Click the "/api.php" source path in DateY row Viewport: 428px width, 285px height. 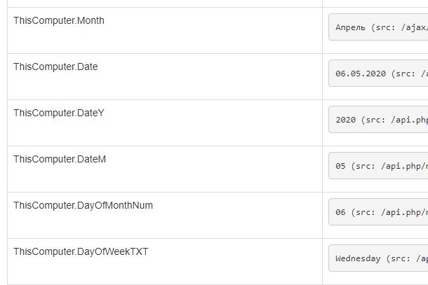coord(409,120)
